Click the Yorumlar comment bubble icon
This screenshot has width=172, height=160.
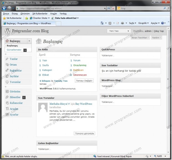7,82
